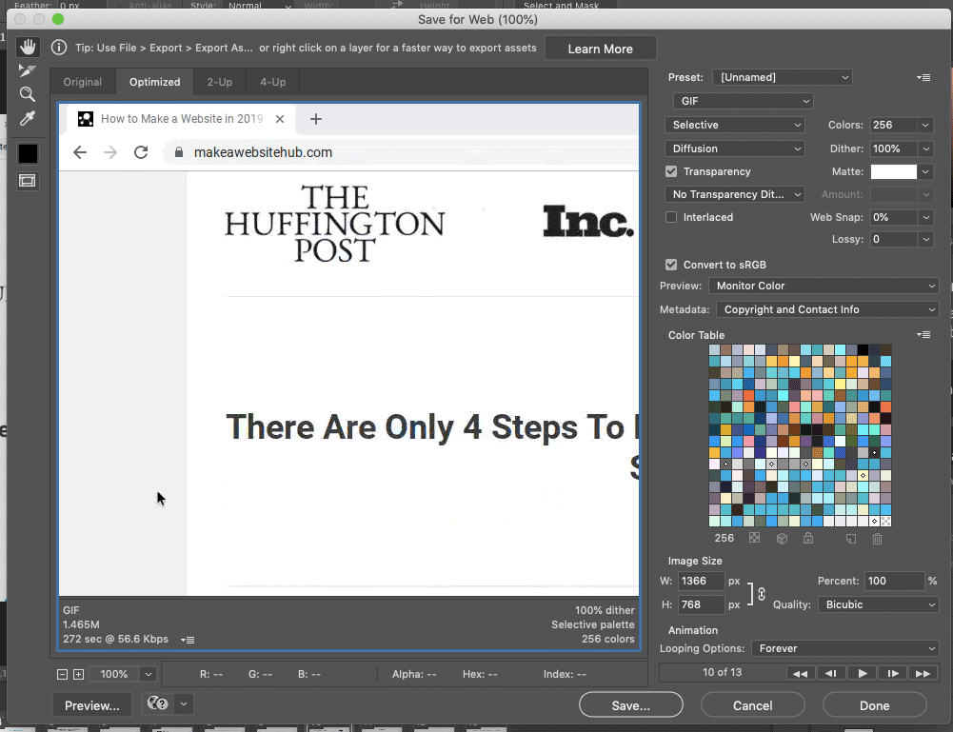Click the browser preview icon
Screen dimensions: 953x732
158,704
